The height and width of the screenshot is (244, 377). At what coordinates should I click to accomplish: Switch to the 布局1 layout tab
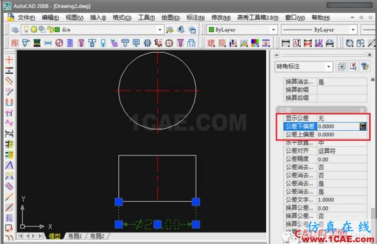pyautogui.click(x=75, y=236)
